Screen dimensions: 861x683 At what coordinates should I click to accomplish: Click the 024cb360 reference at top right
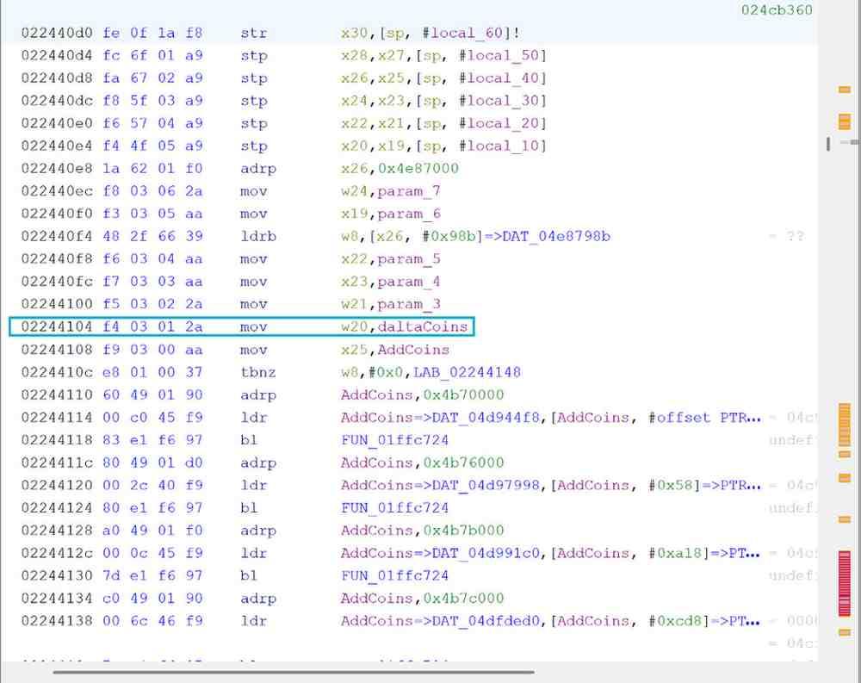tap(777, 10)
